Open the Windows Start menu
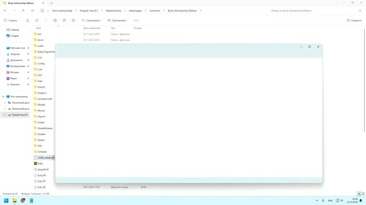 click(x=6, y=200)
